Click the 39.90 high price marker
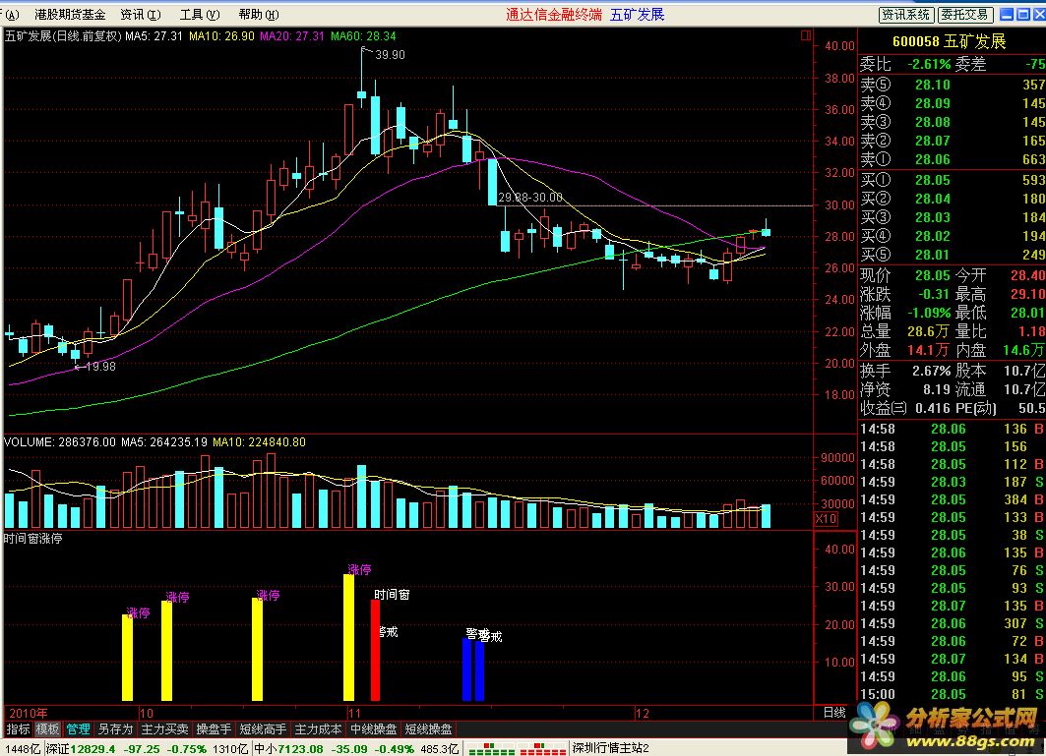 [390, 55]
